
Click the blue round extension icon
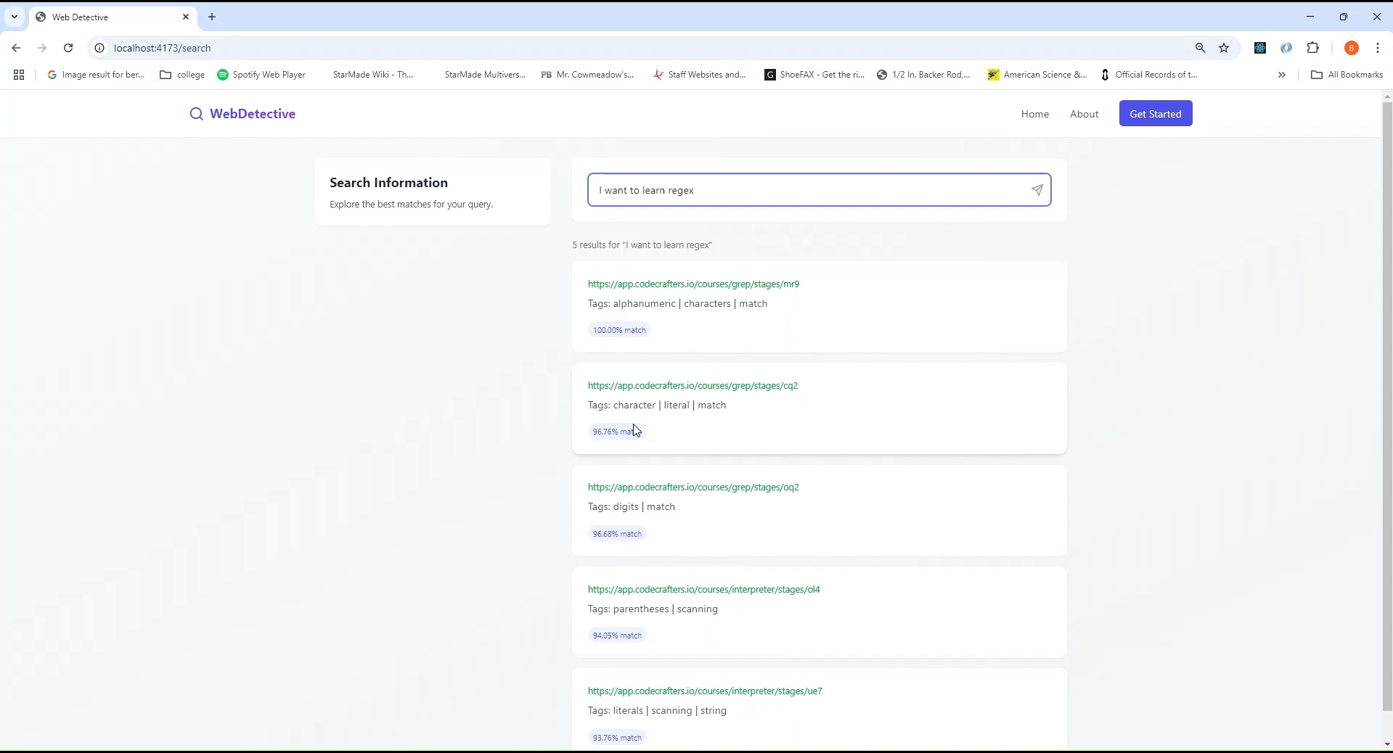(1286, 48)
